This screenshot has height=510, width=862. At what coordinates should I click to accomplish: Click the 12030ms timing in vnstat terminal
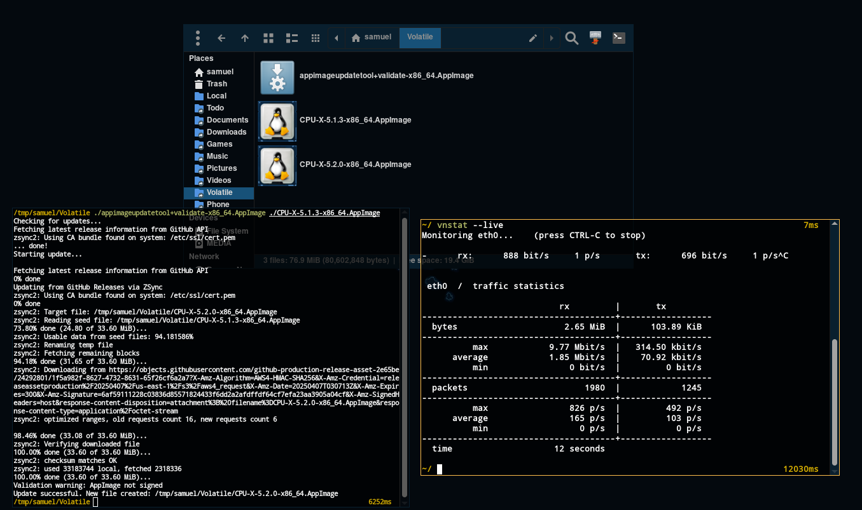pyautogui.click(x=801, y=469)
